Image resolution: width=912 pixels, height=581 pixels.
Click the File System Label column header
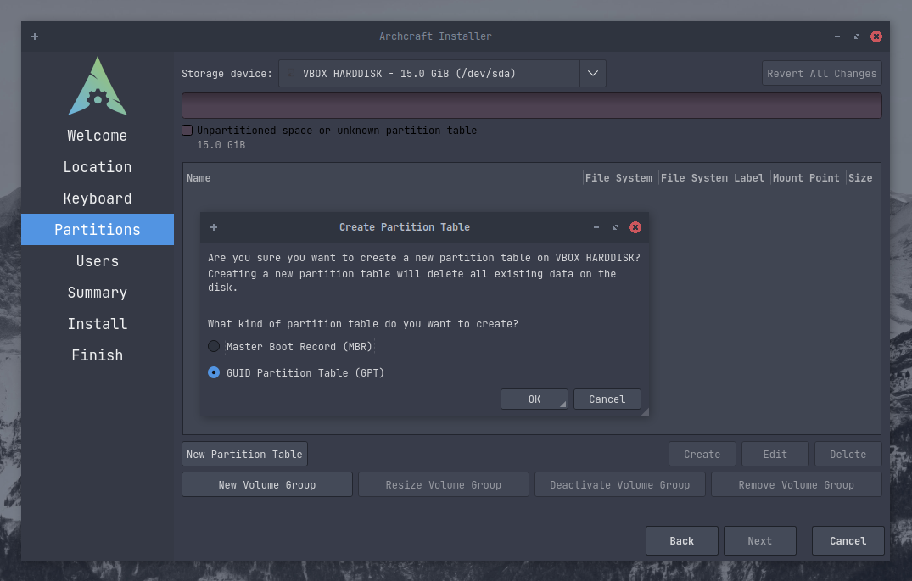coord(712,178)
